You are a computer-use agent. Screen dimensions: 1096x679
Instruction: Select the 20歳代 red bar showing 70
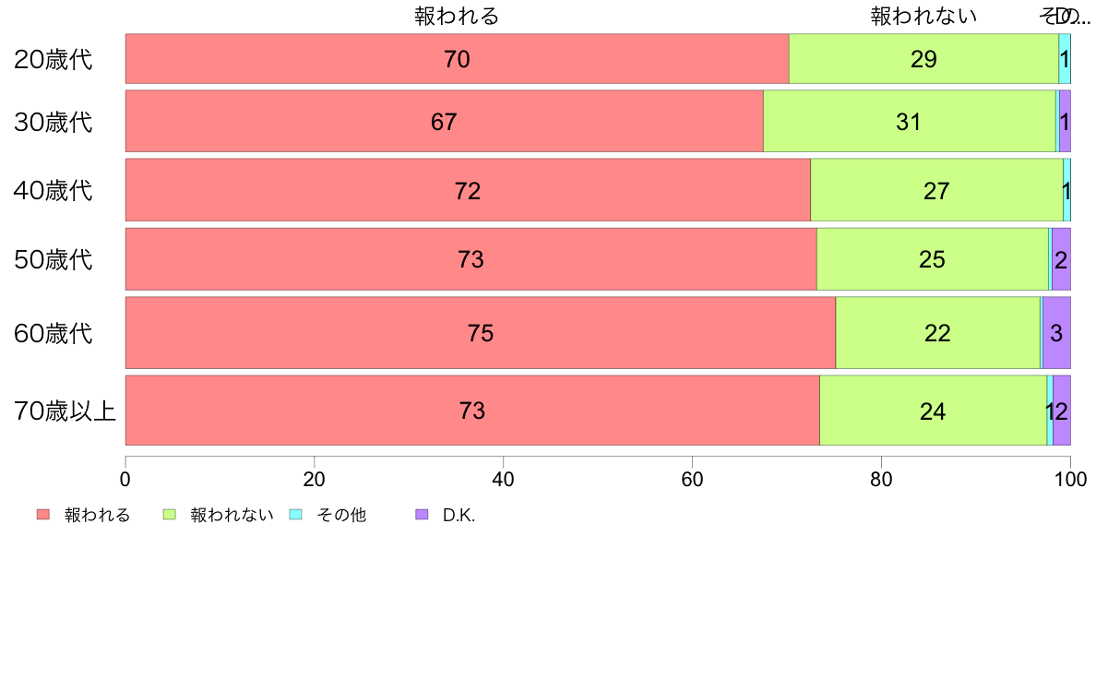coord(458,59)
